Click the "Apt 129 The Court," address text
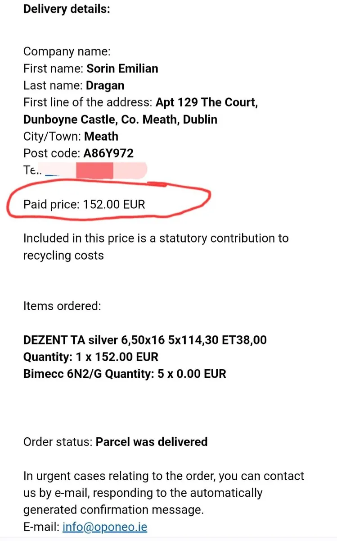Screen dimensions: 337x541 (207, 102)
